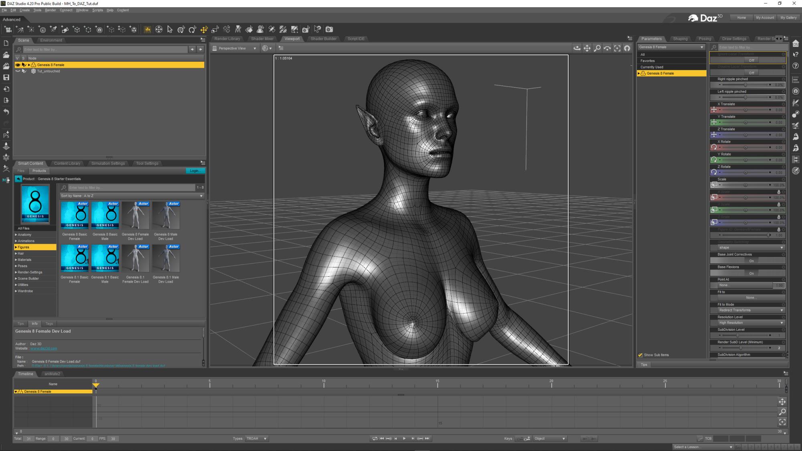
Task: Toggle Show Sub Items checkbox
Action: pyautogui.click(x=640, y=355)
